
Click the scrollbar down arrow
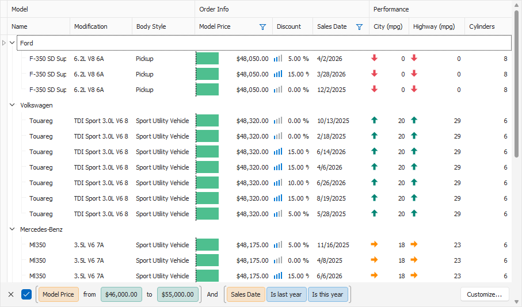coord(516,302)
